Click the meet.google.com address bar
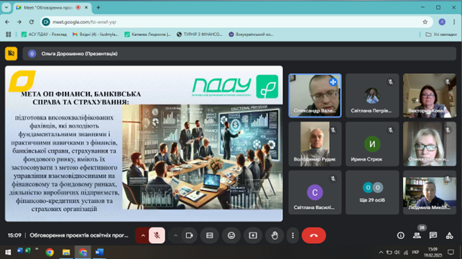The width and height of the screenshot is (462, 259). [x=236, y=22]
